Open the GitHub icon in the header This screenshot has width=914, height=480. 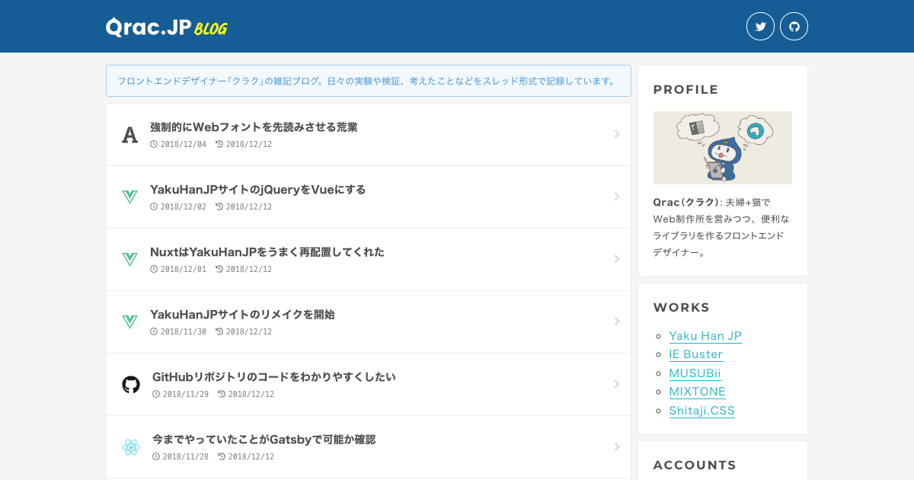tap(794, 26)
